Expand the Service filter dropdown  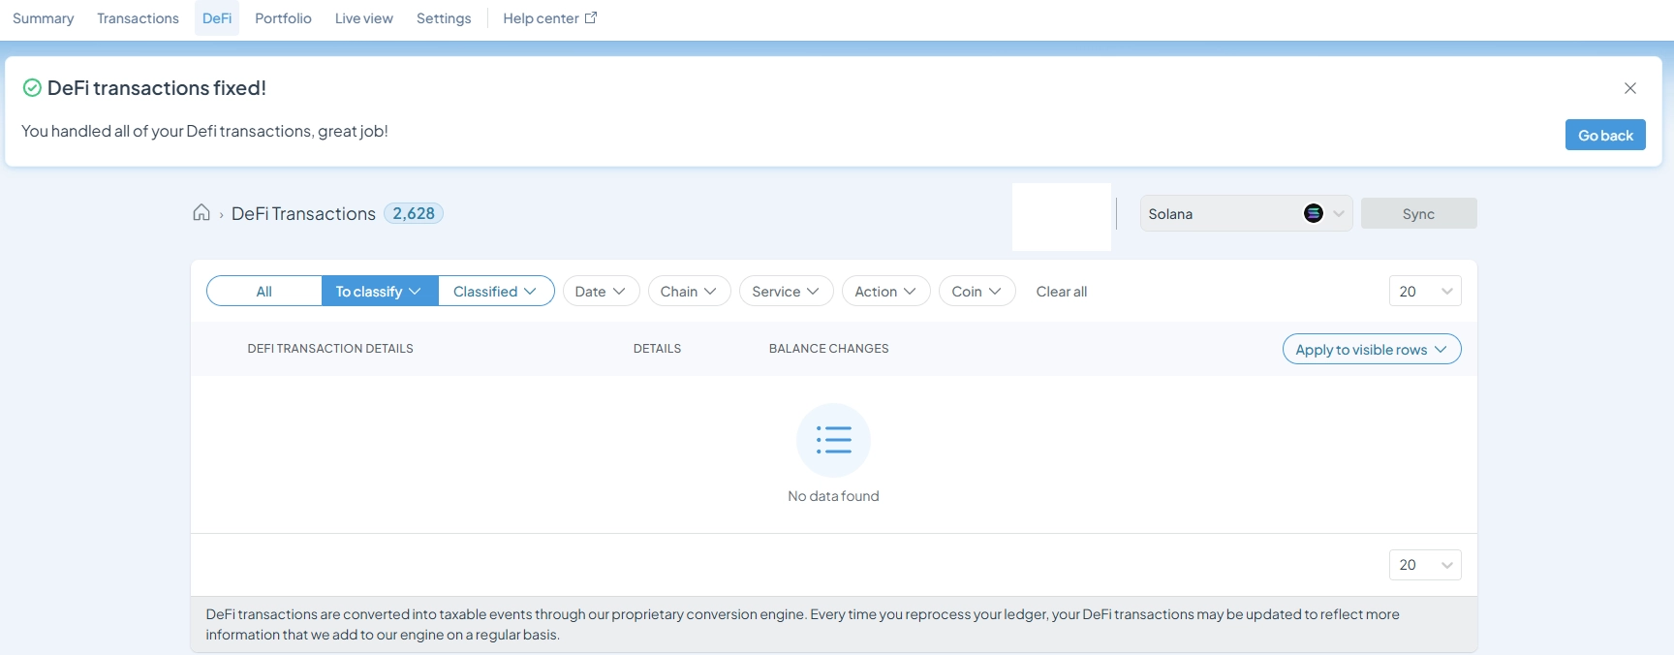coord(786,292)
